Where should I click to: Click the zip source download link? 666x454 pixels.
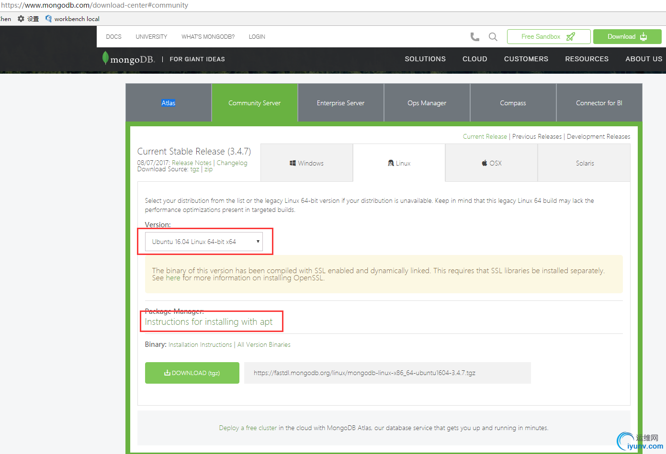pos(208,169)
